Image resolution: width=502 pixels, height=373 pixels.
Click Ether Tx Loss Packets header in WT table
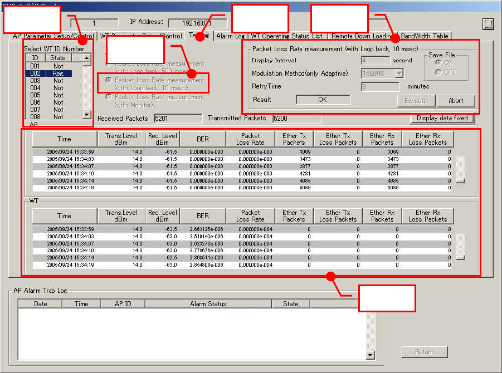point(338,216)
